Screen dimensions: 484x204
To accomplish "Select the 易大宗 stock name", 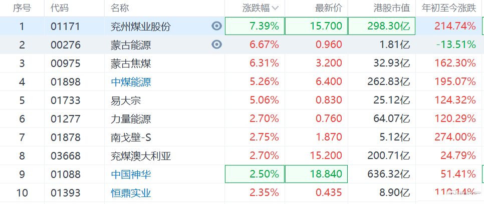I will [x=126, y=100].
